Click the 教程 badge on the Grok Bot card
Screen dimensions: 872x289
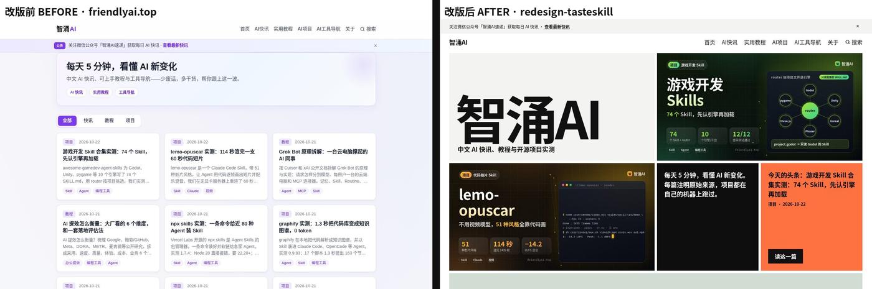pyautogui.click(x=285, y=142)
